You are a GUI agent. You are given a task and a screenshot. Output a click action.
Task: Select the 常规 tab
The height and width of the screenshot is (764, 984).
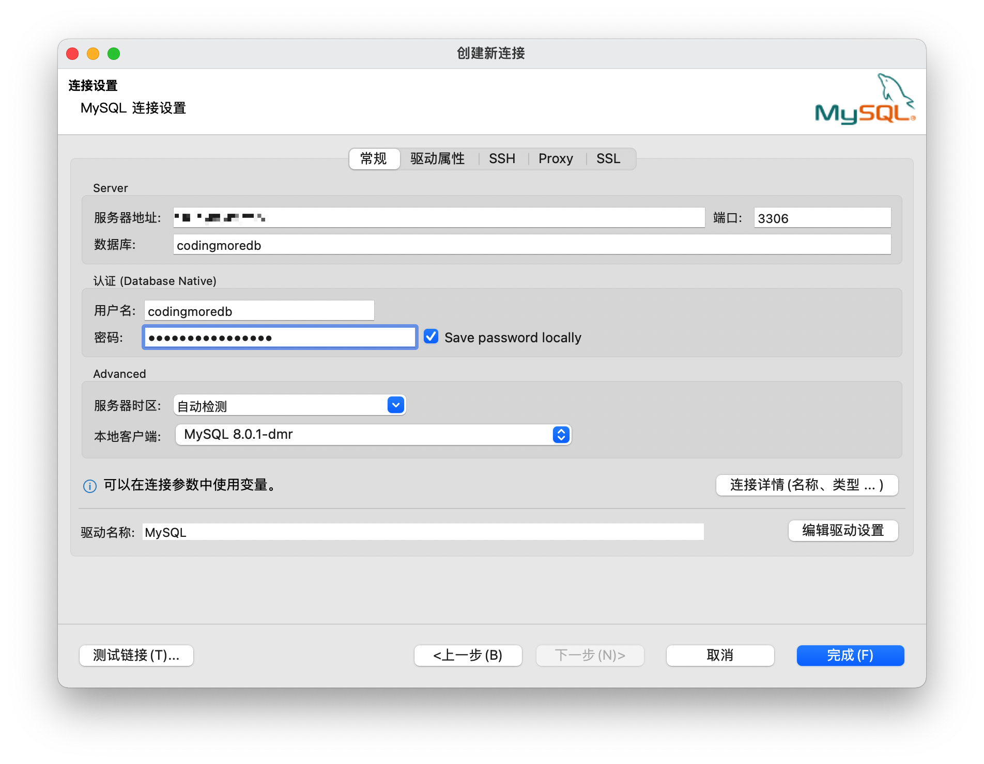pos(374,158)
